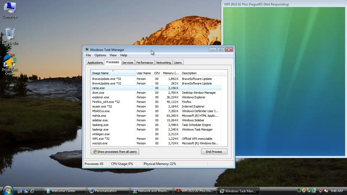The height and width of the screenshot is (195, 347).
Task: Select the sidebar.exe process row
Action: point(156,120)
